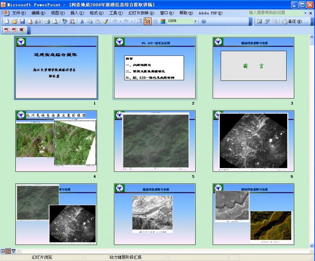
Task: Open the 插入 (Insert) menu
Action: [x=77, y=13]
